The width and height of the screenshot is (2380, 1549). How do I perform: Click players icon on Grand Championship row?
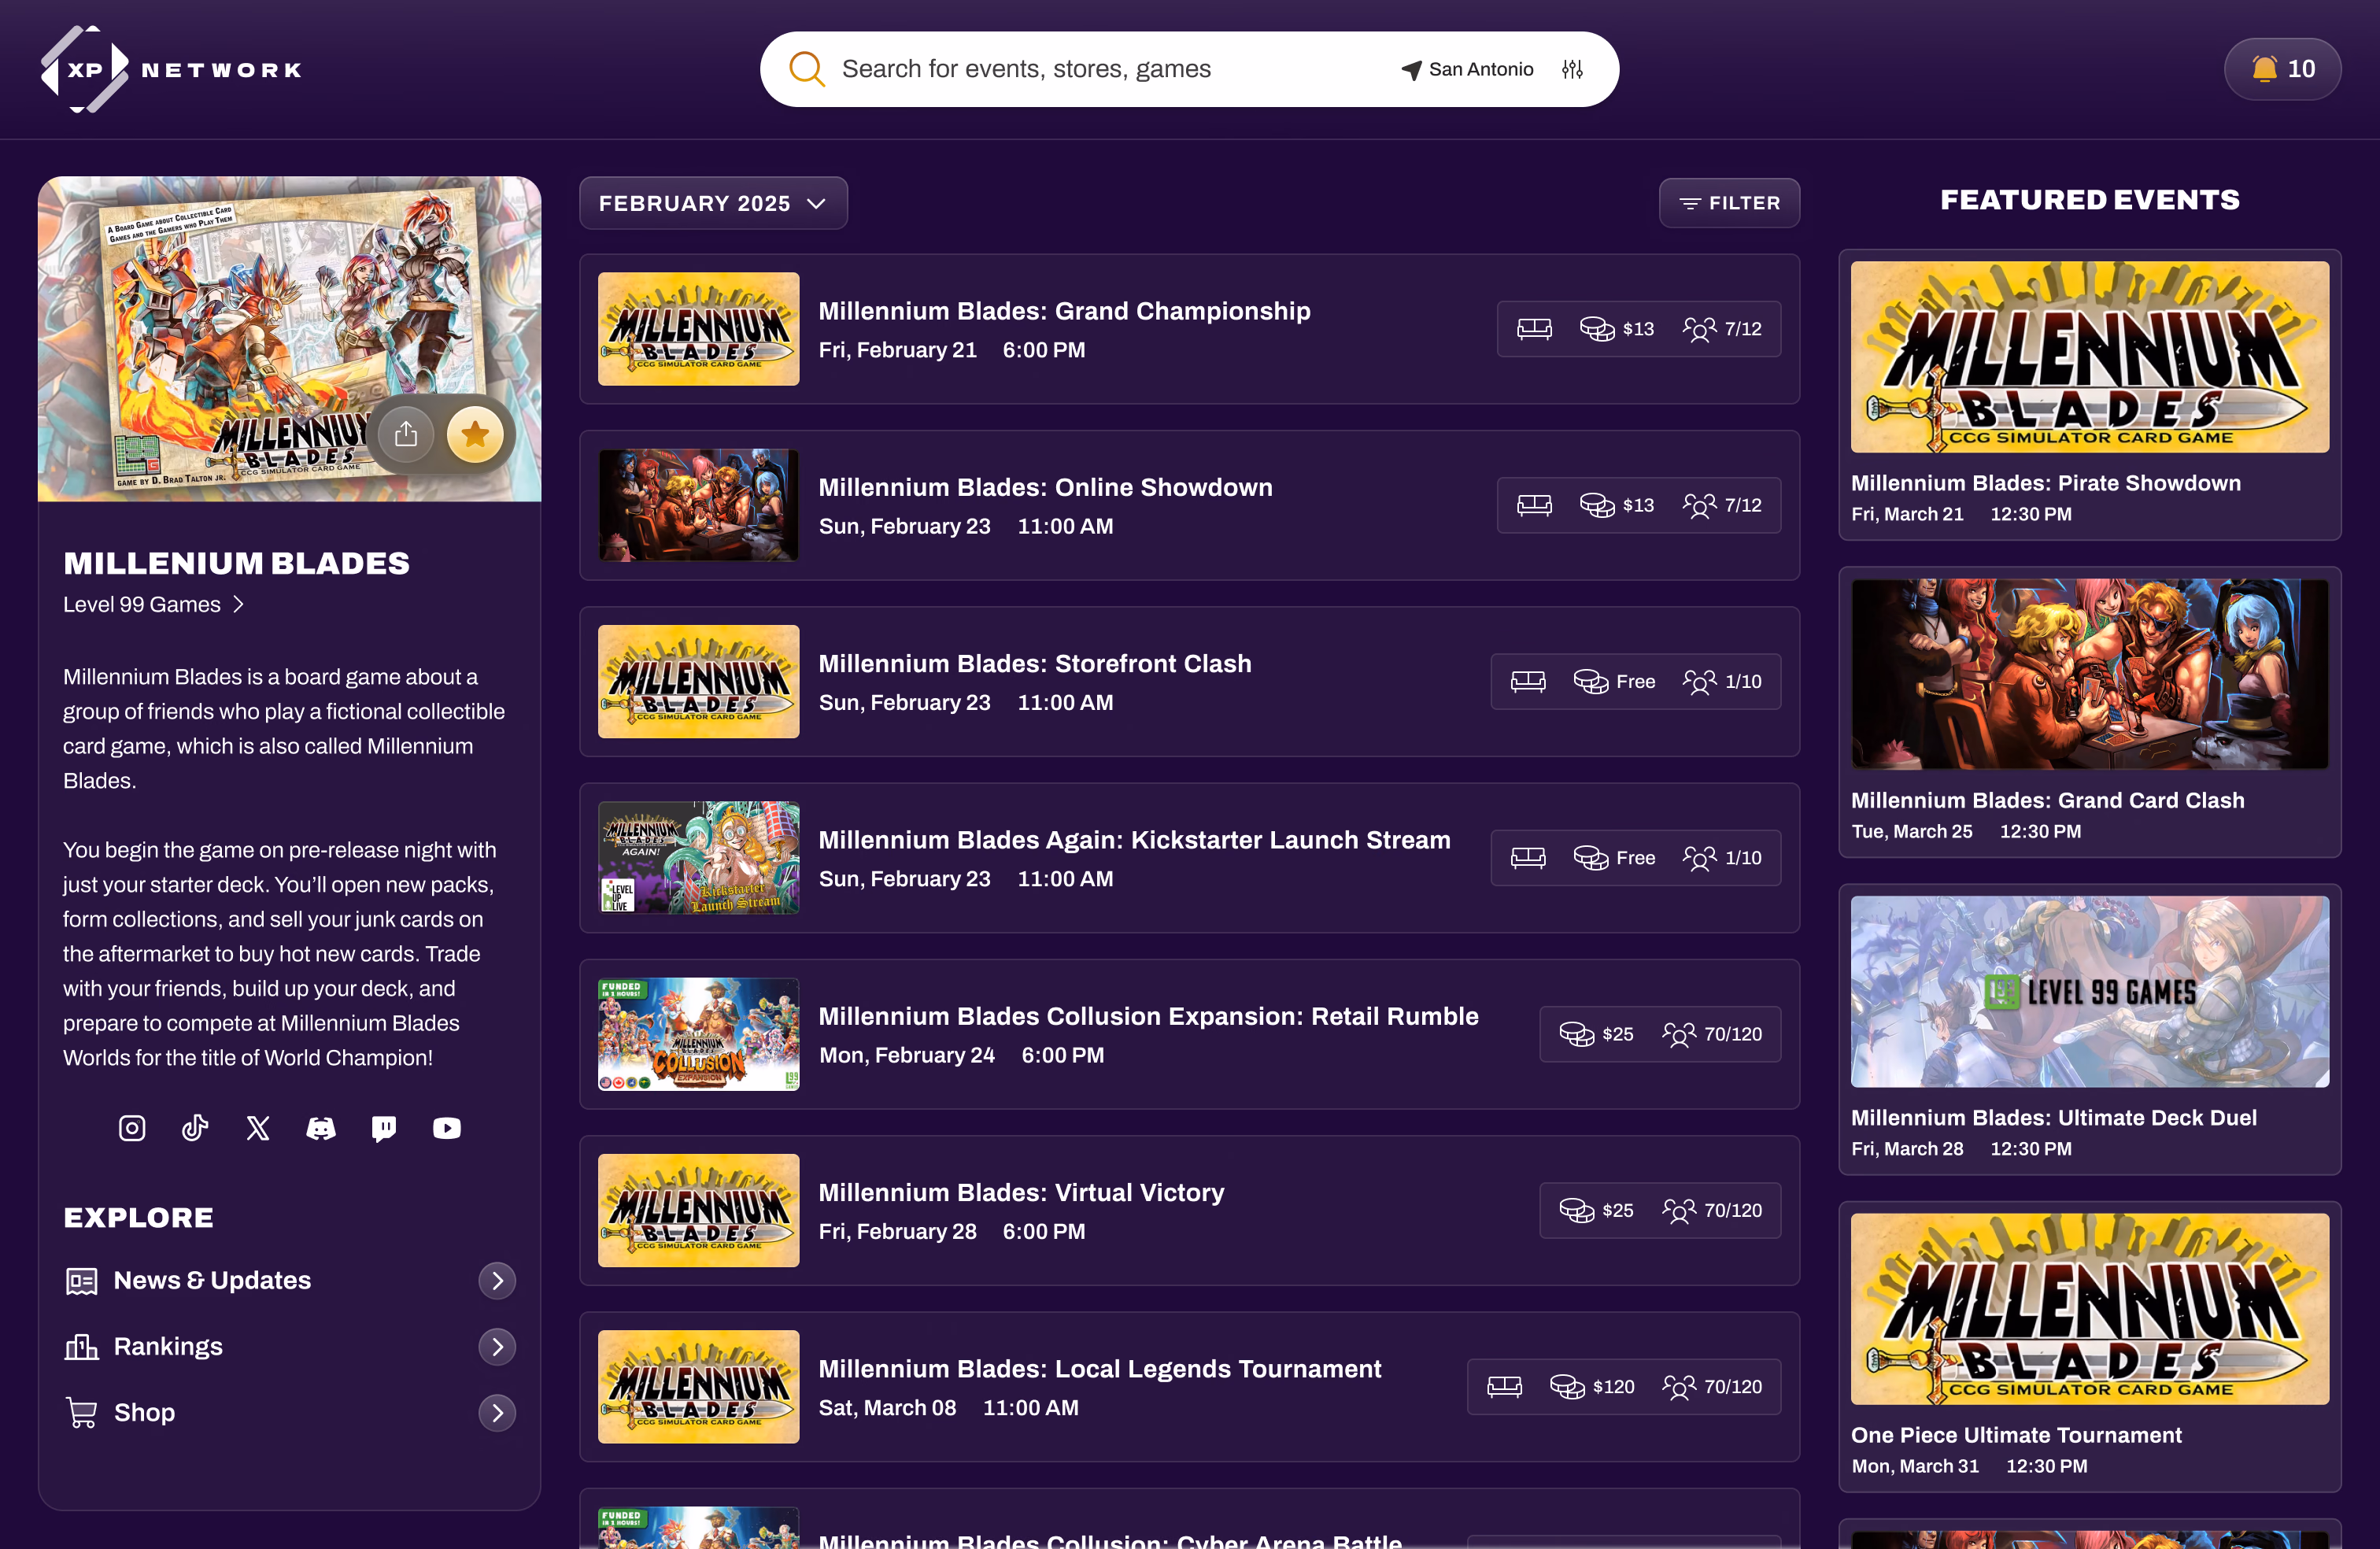click(1699, 329)
